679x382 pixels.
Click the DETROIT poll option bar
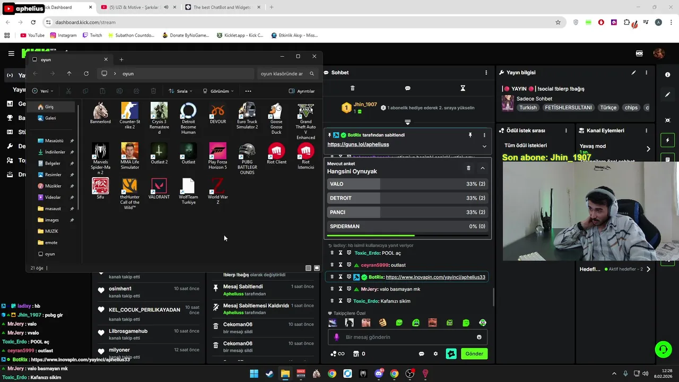407,198
